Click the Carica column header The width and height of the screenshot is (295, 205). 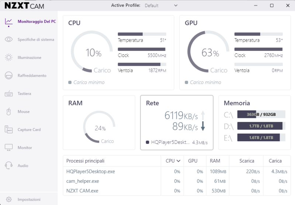point(275,161)
